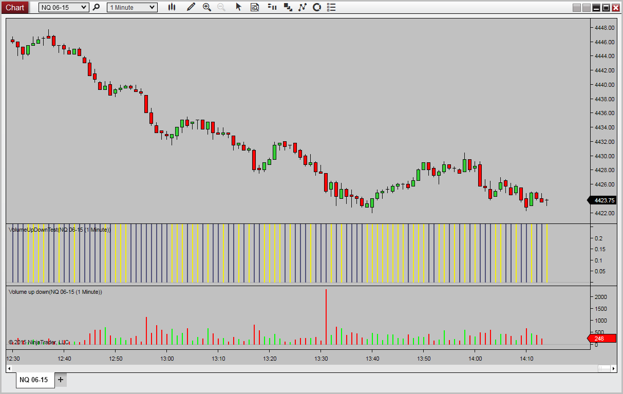Zoom in with the magnifier plus icon
The height and width of the screenshot is (394, 623).
[x=207, y=7]
